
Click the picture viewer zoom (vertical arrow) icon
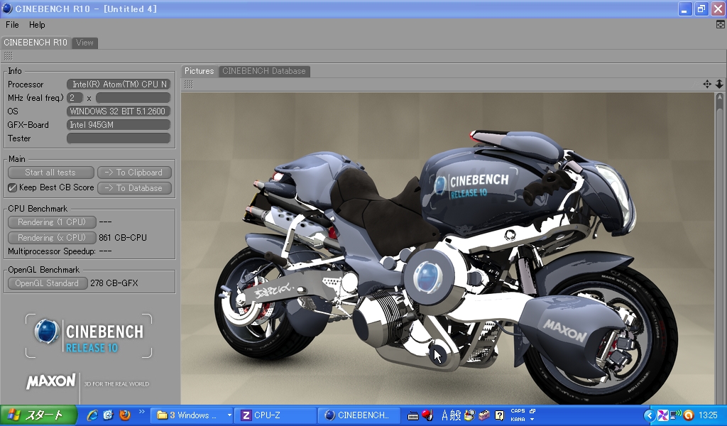(719, 84)
